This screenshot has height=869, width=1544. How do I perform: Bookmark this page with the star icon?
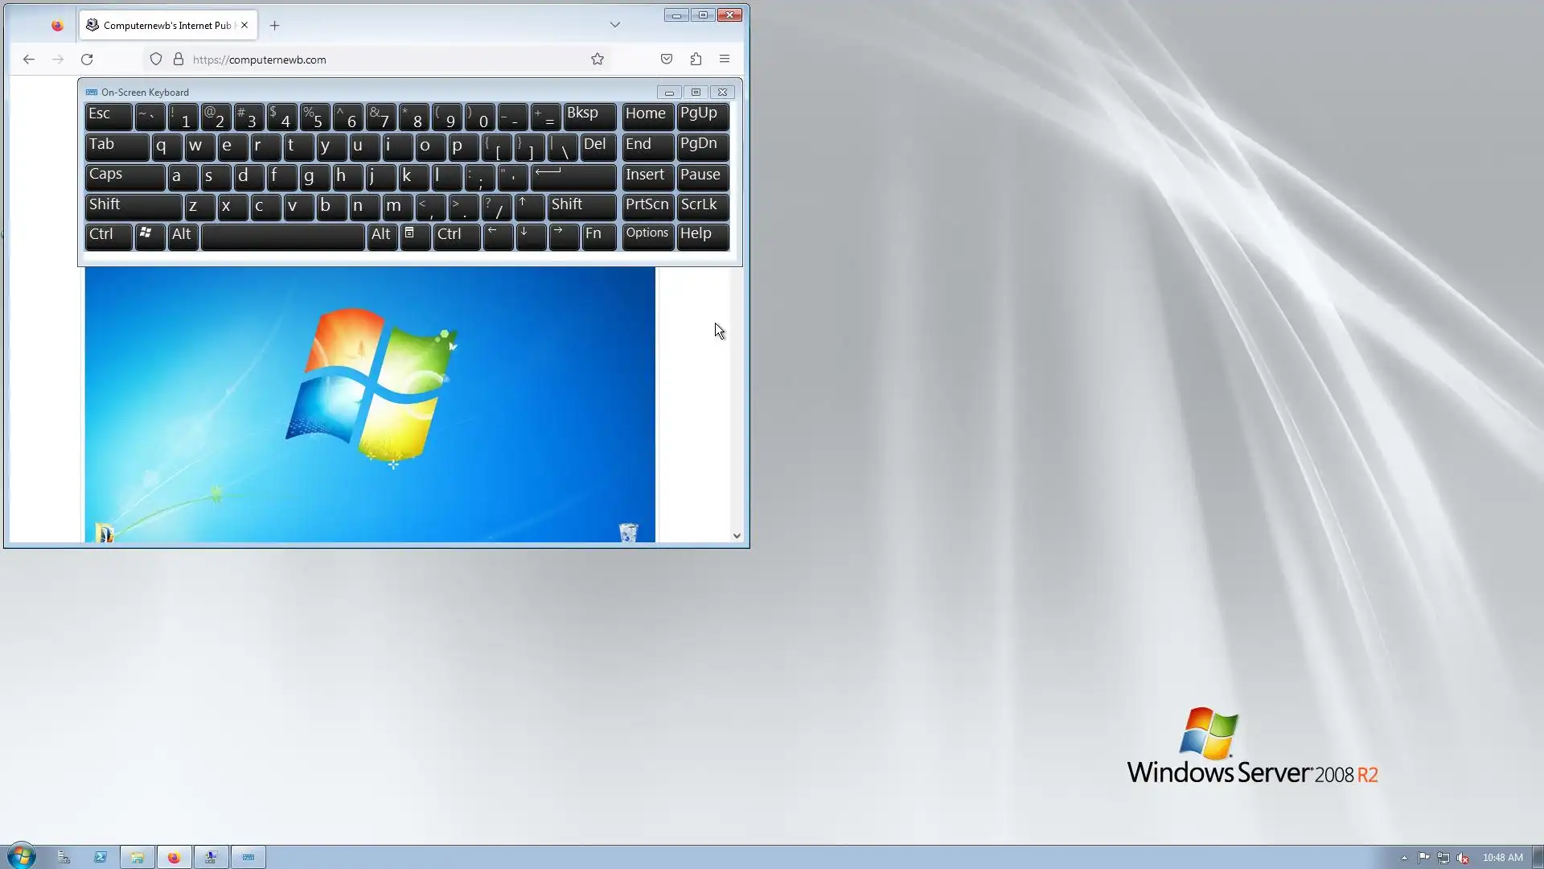coord(597,60)
